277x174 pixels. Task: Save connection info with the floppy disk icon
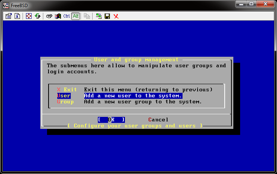click(107, 16)
